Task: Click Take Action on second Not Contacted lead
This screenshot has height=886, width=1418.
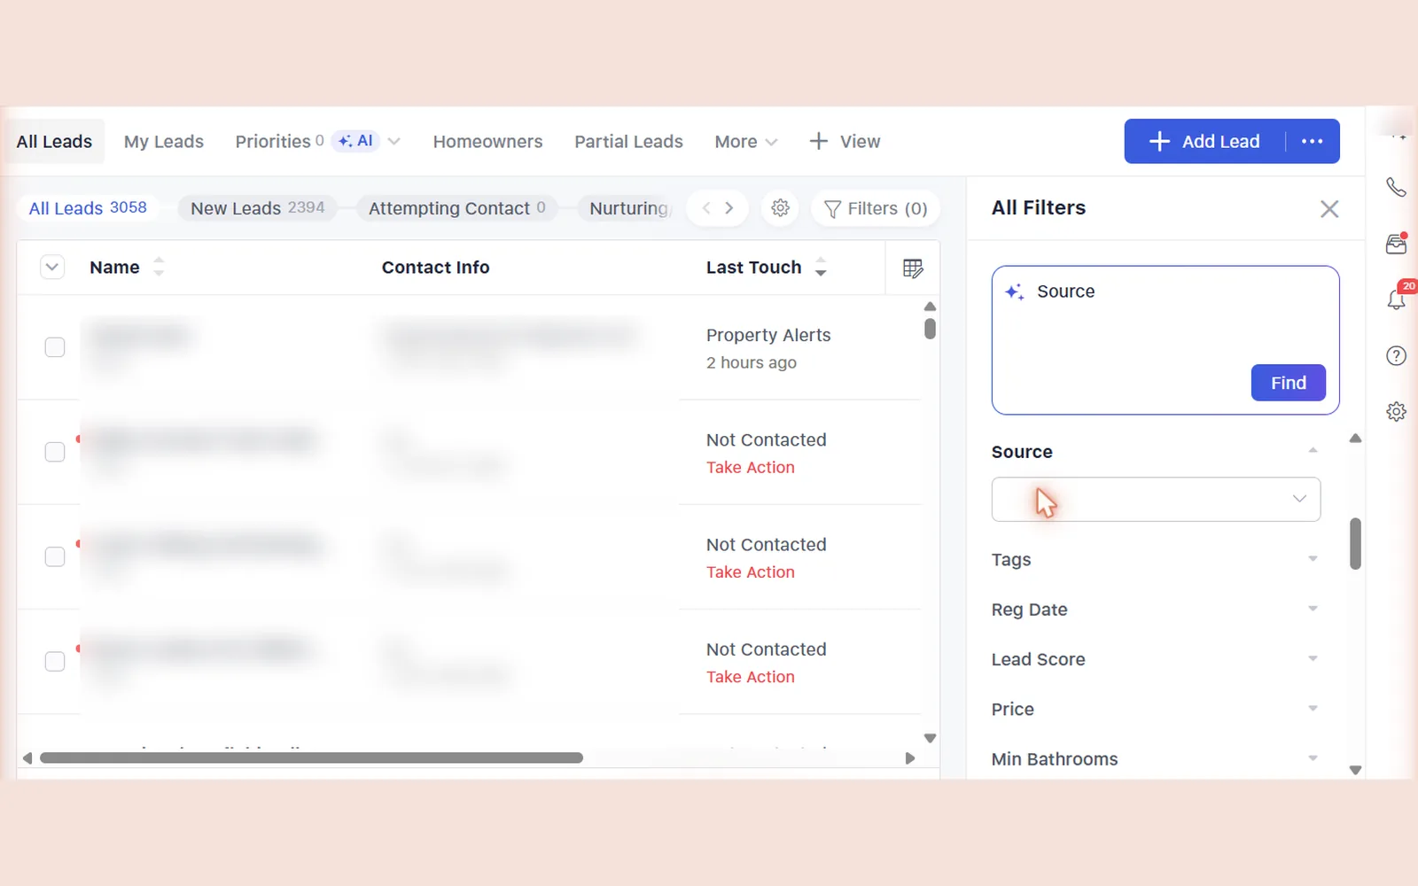Action: pos(750,572)
